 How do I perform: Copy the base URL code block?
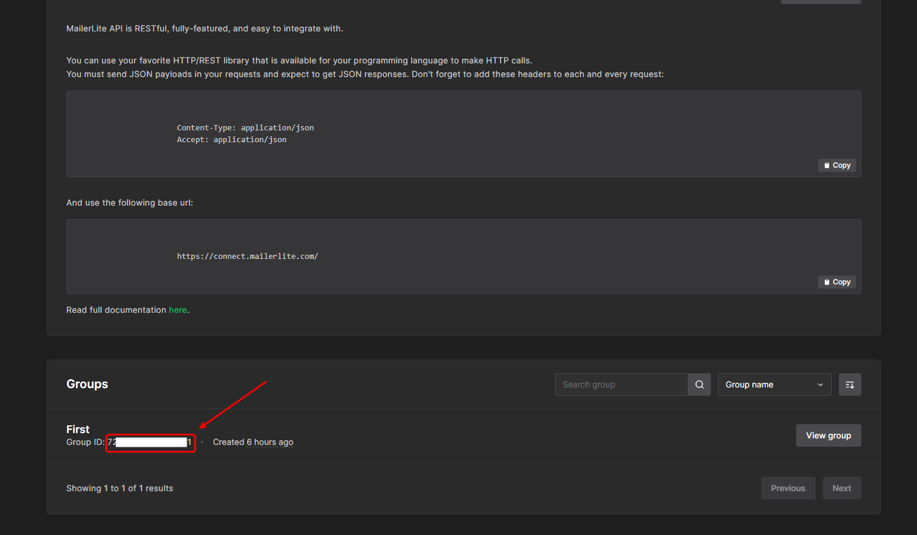837,282
